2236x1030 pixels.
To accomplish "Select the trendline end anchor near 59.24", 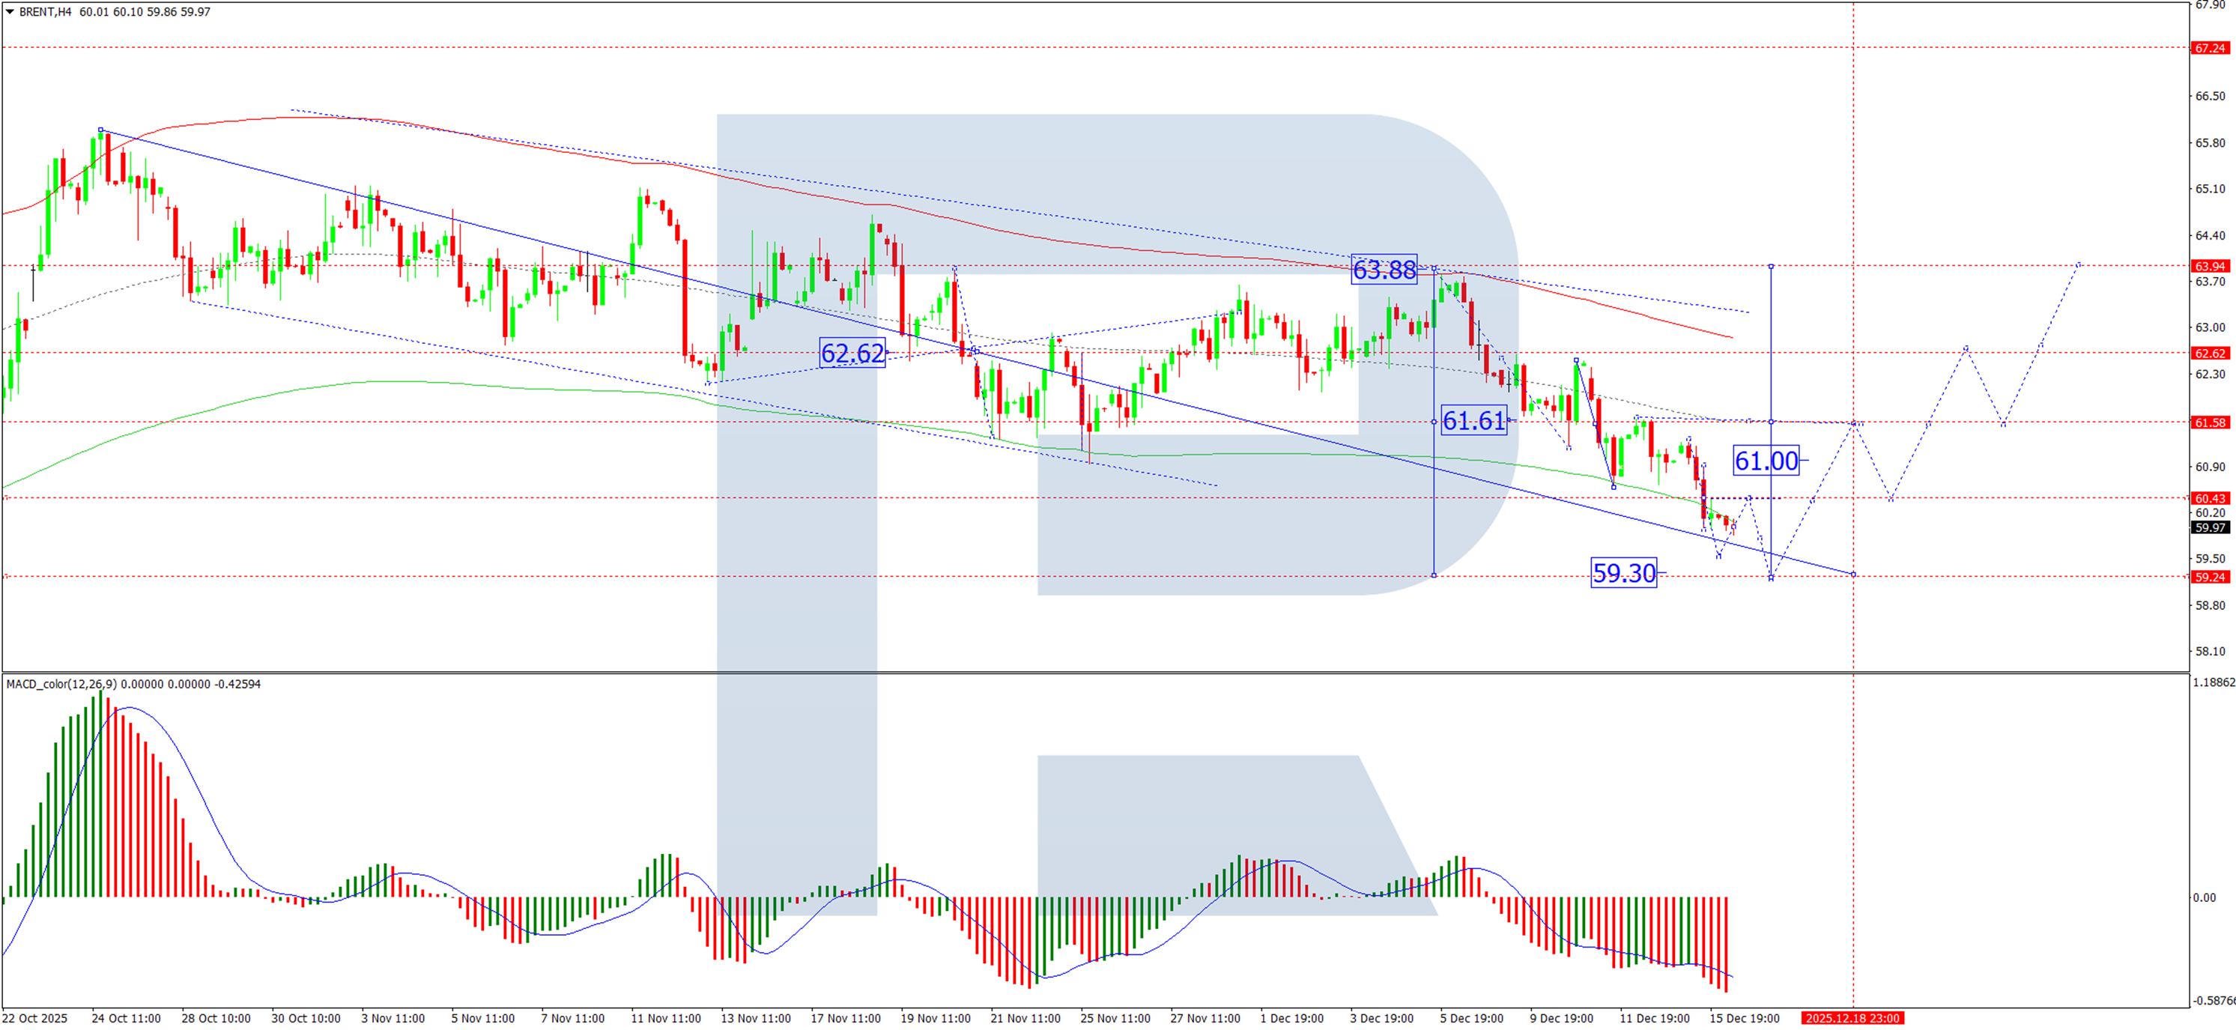I will 1853,575.
